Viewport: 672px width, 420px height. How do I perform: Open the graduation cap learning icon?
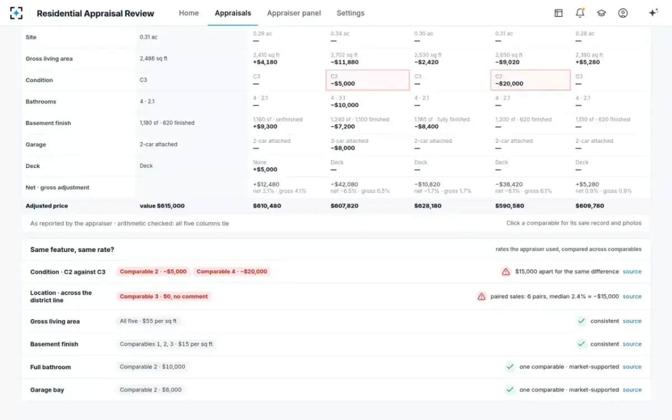coord(601,13)
